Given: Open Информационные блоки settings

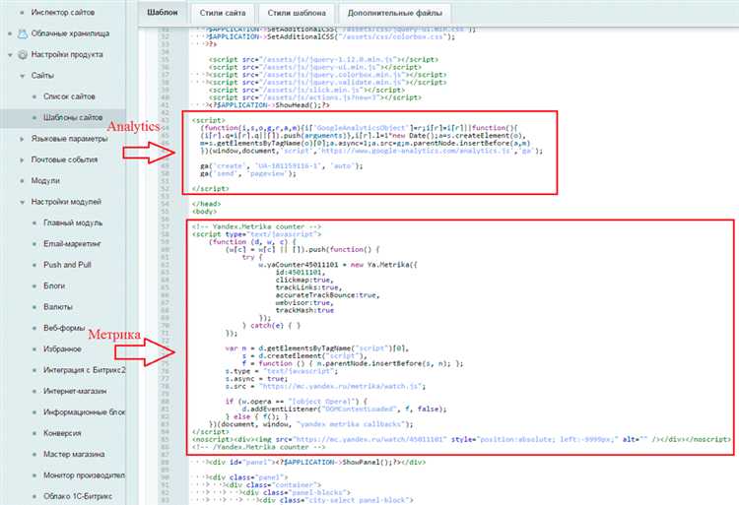Looking at the screenshot, I should (85, 411).
